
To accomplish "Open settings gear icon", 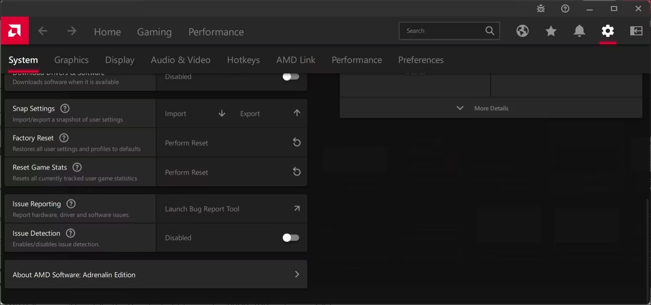I will tap(608, 31).
